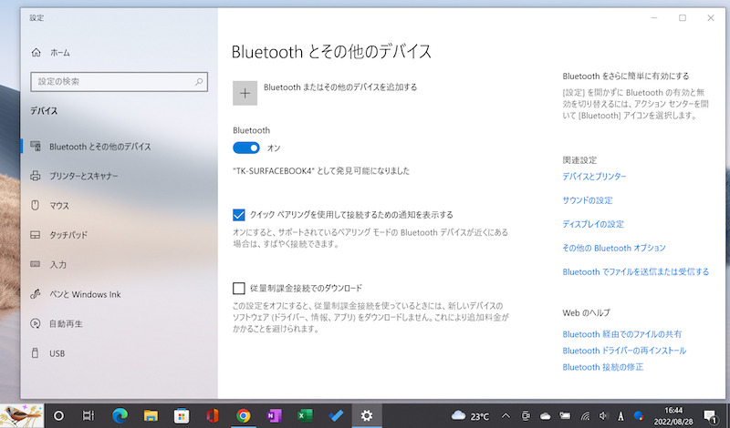Open タッチパッド settings from sidebar

68,234
